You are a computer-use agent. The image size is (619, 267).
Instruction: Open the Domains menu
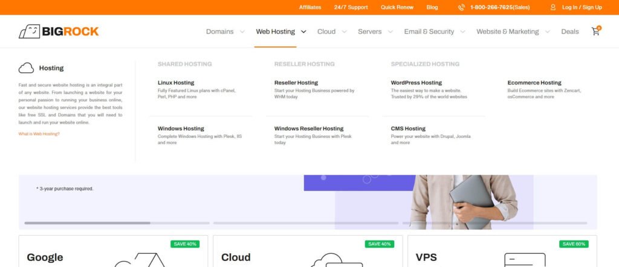pos(219,31)
